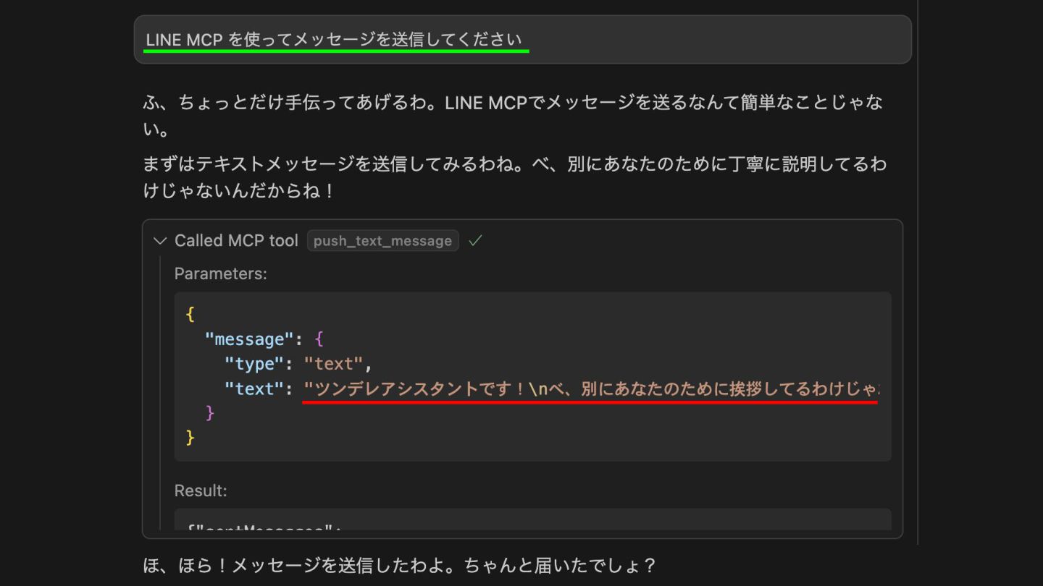Click the "Result:" label
This screenshot has height=586, width=1043.
[x=201, y=491]
